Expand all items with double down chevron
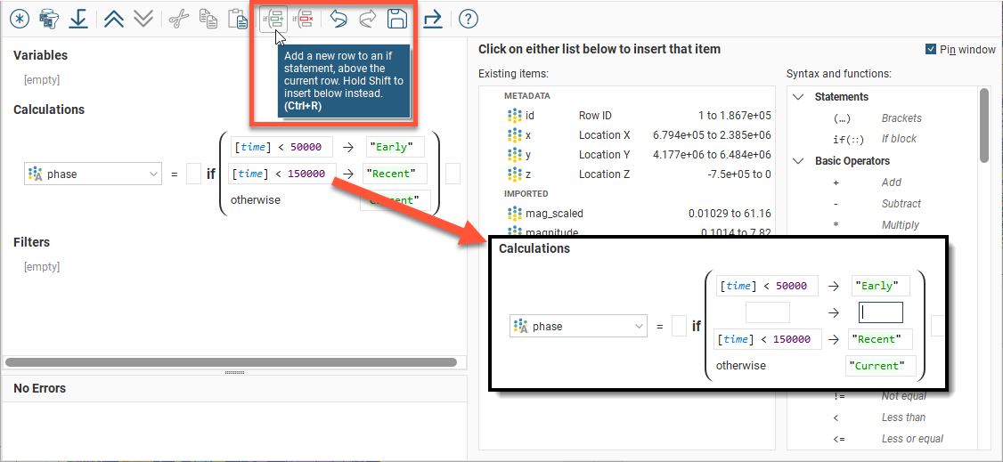 click(x=143, y=19)
